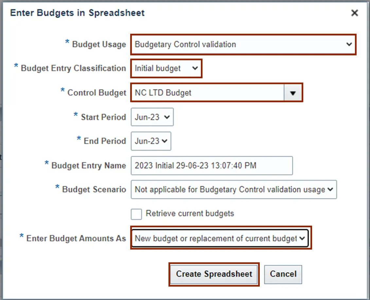The image size is (370, 300).
Task: Click the Start Period field label
Action: click(x=103, y=117)
